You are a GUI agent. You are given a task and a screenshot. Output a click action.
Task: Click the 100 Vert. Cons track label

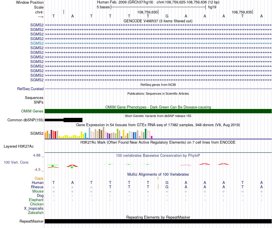click(16, 162)
